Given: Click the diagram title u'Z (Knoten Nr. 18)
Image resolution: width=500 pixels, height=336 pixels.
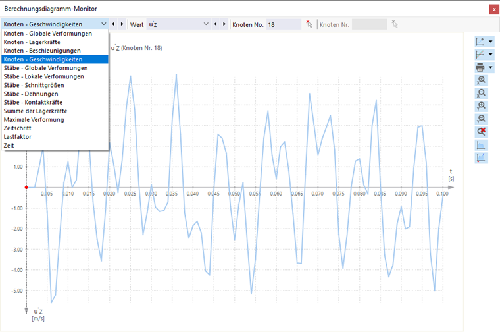Looking at the screenshot, I should (x=136, y=48).
